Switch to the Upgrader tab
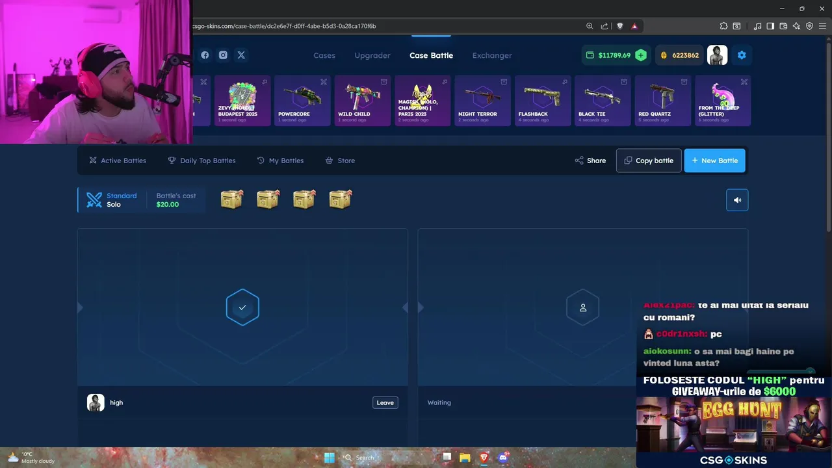This screenshot has height=468, width=832. pos(372,55)
